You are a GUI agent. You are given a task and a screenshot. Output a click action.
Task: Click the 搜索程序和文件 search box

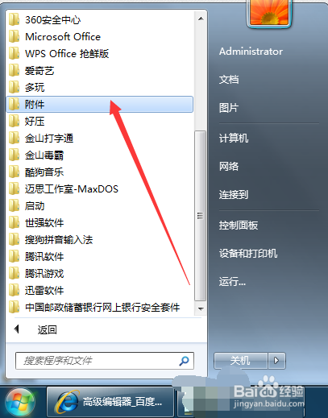point(105,361)
